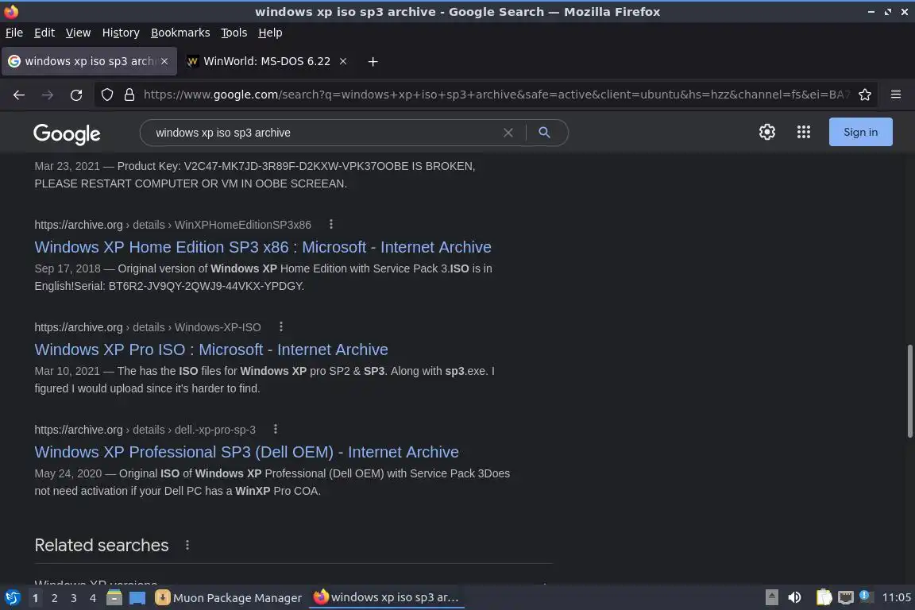The width and height of the screenshot is (915, 610).
Task: Open the Lubuntu start menu icon
Action: (12, 597)
